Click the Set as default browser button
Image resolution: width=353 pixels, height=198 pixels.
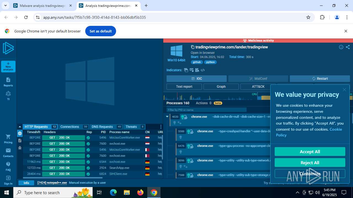[101, 31]
